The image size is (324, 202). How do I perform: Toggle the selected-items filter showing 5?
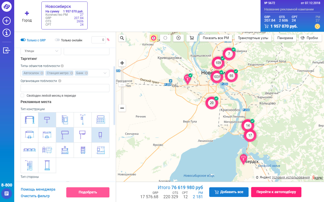click(x=153, y=38)
